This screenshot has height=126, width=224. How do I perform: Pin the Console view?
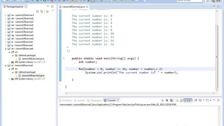coord(196,100)
